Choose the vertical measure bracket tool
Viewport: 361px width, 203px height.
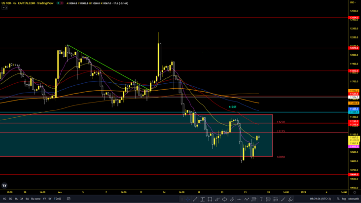(202, 200)
